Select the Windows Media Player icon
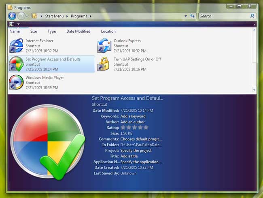The height and width of the screenshot is (198, 263). [x=16, y=82]
